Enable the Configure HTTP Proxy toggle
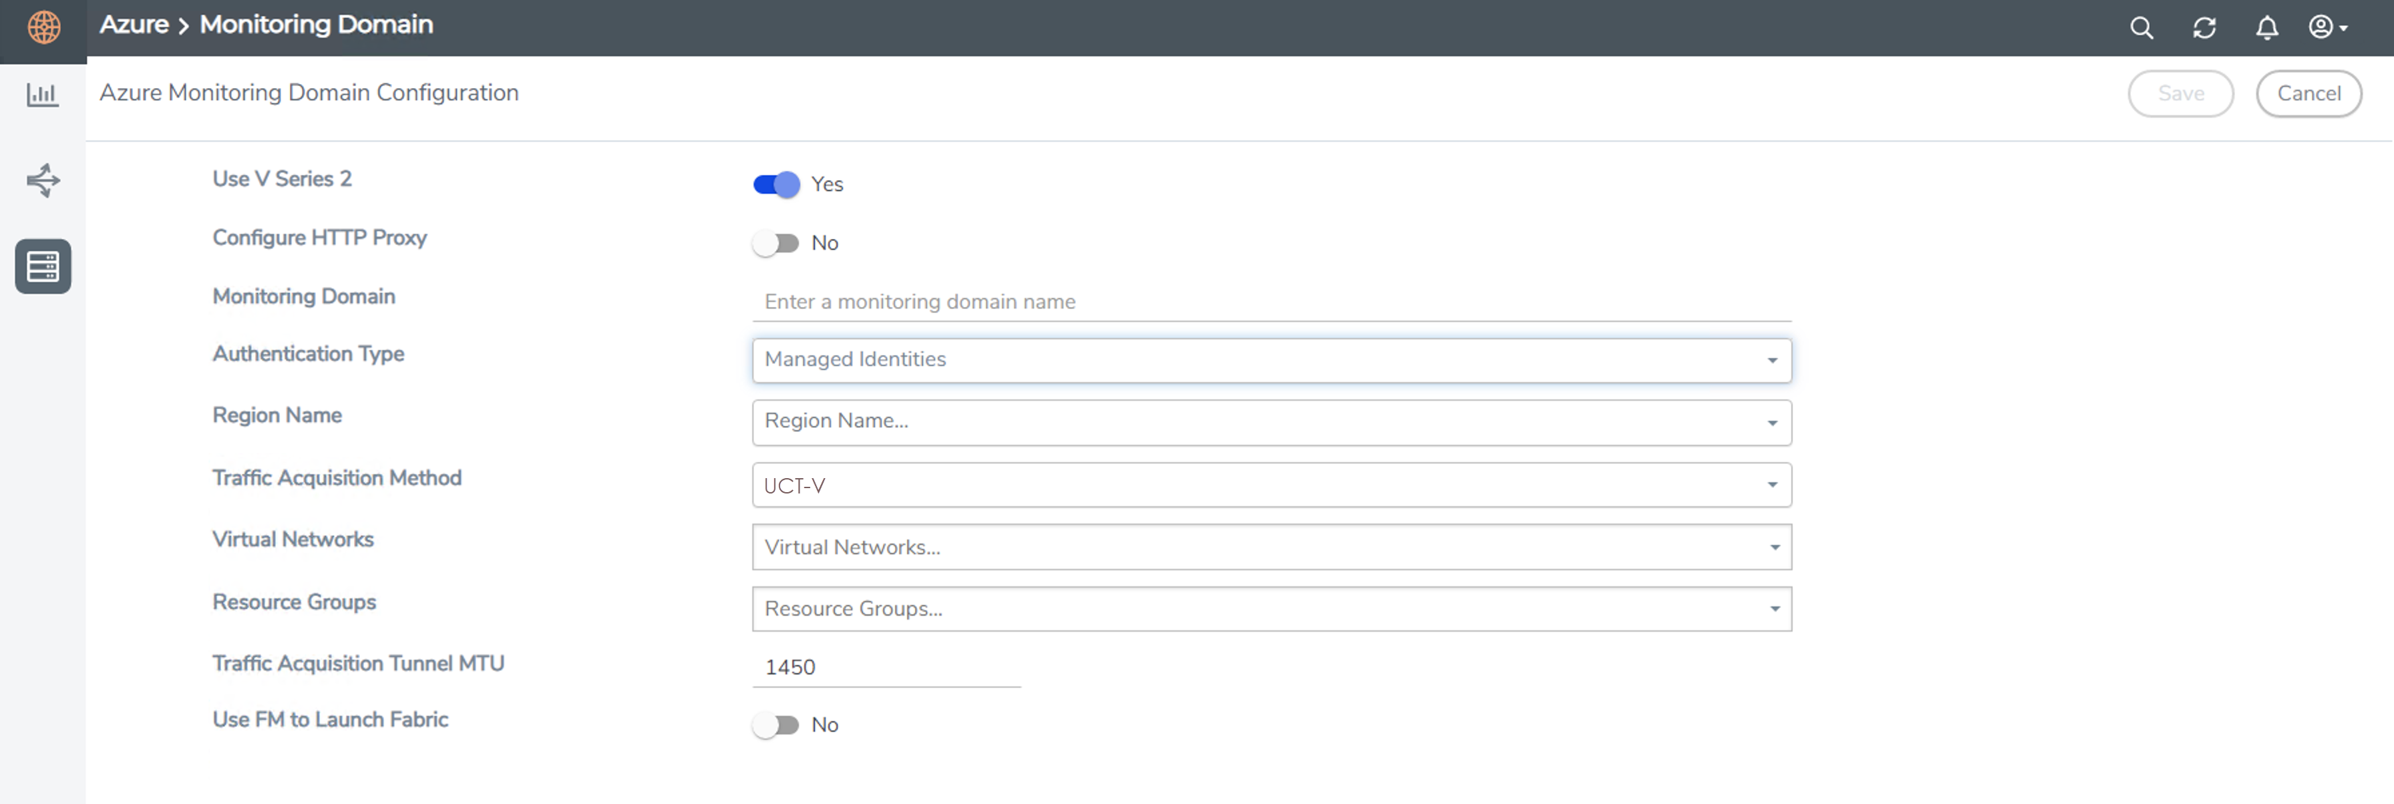This screenshot has height=804, width=2394. pos(776,244)
